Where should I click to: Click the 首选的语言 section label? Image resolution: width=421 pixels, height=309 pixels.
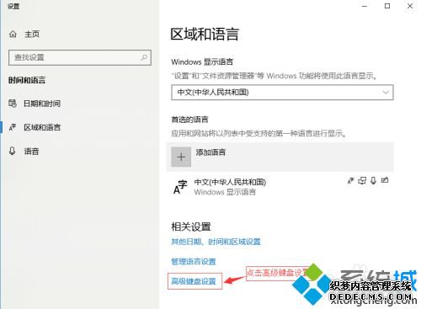click(x=189, y=120)
